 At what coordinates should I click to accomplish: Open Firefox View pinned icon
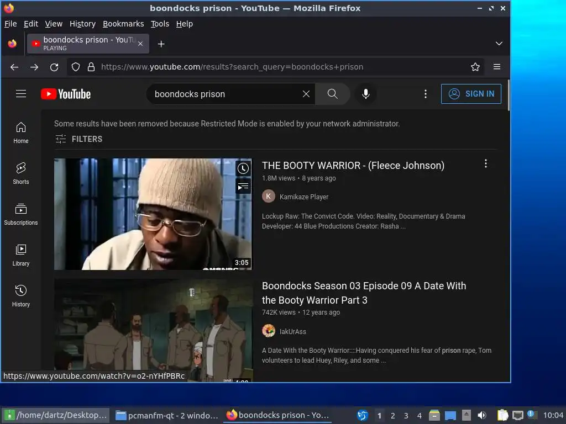[x=12, y=44]
